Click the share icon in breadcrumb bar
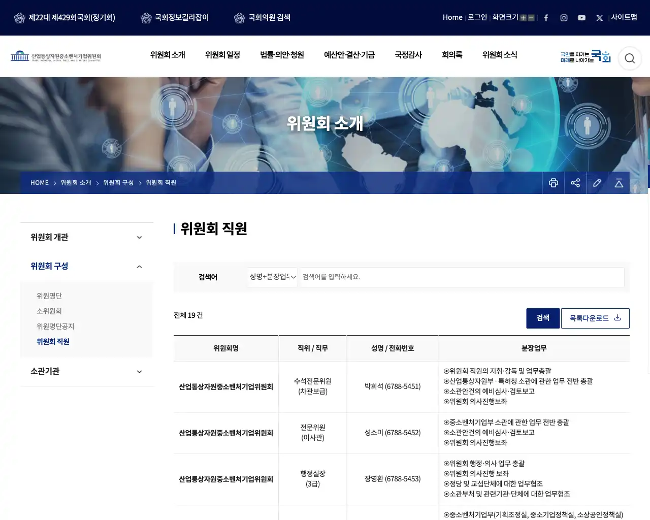Viewport: 650px width, 520px height. (x=575, y=183)
